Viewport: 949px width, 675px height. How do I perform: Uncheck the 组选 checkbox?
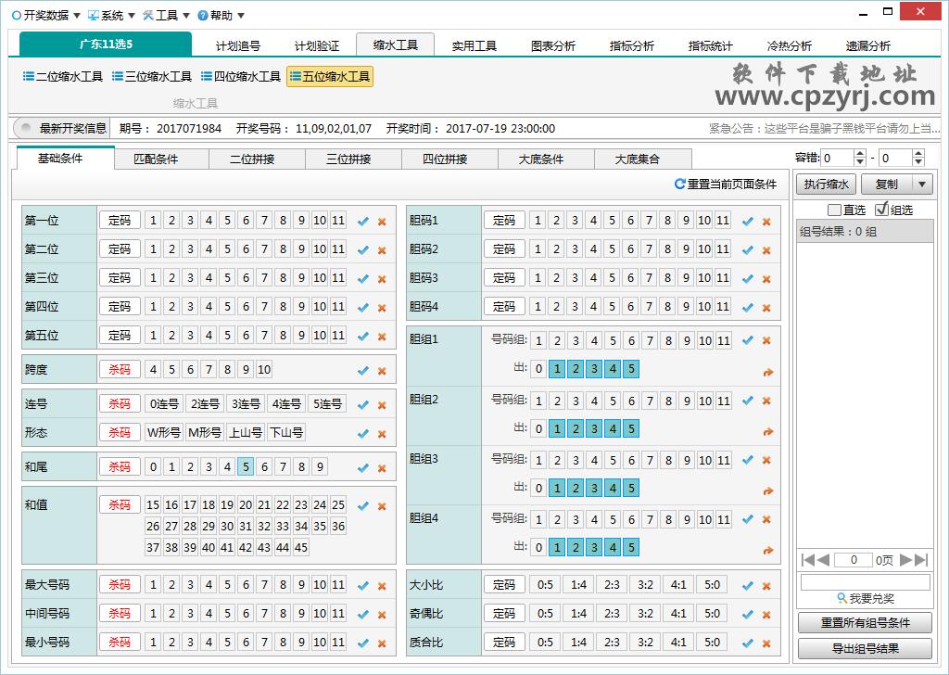pos(880,209)
